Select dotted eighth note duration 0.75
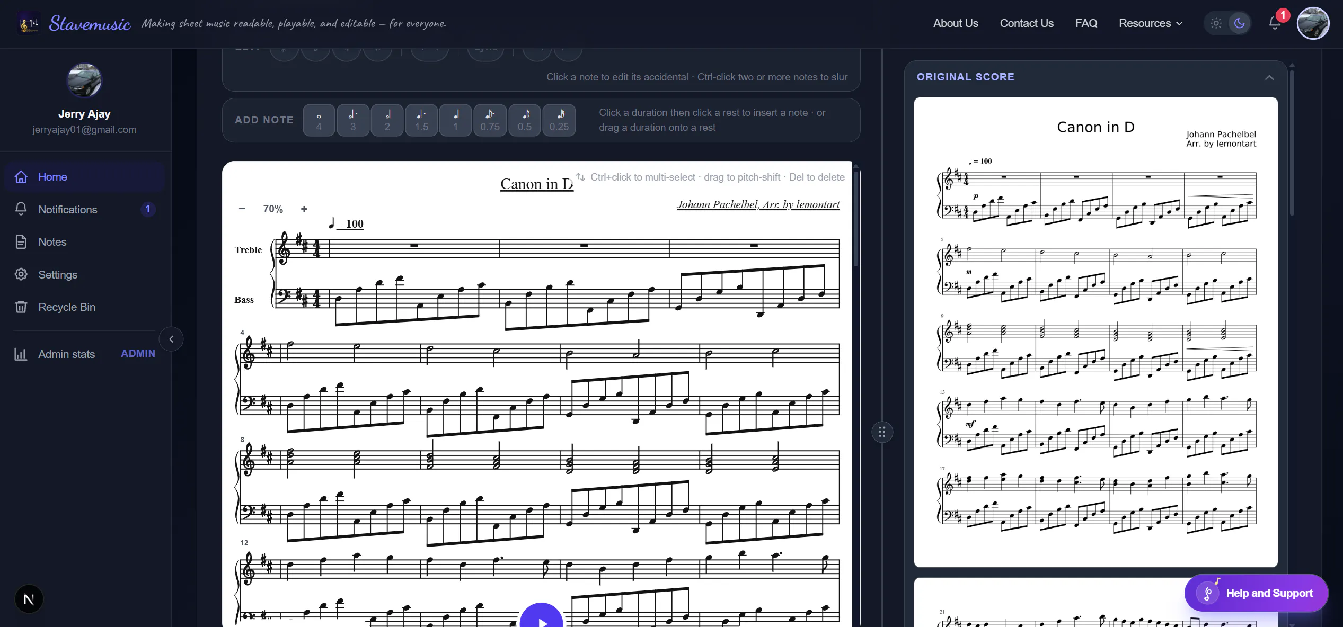The width and height of the screenshot is (1343, 627). [490, 120]
